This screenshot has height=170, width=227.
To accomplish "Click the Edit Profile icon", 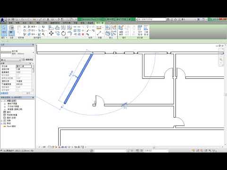I will tap(121, 30).
